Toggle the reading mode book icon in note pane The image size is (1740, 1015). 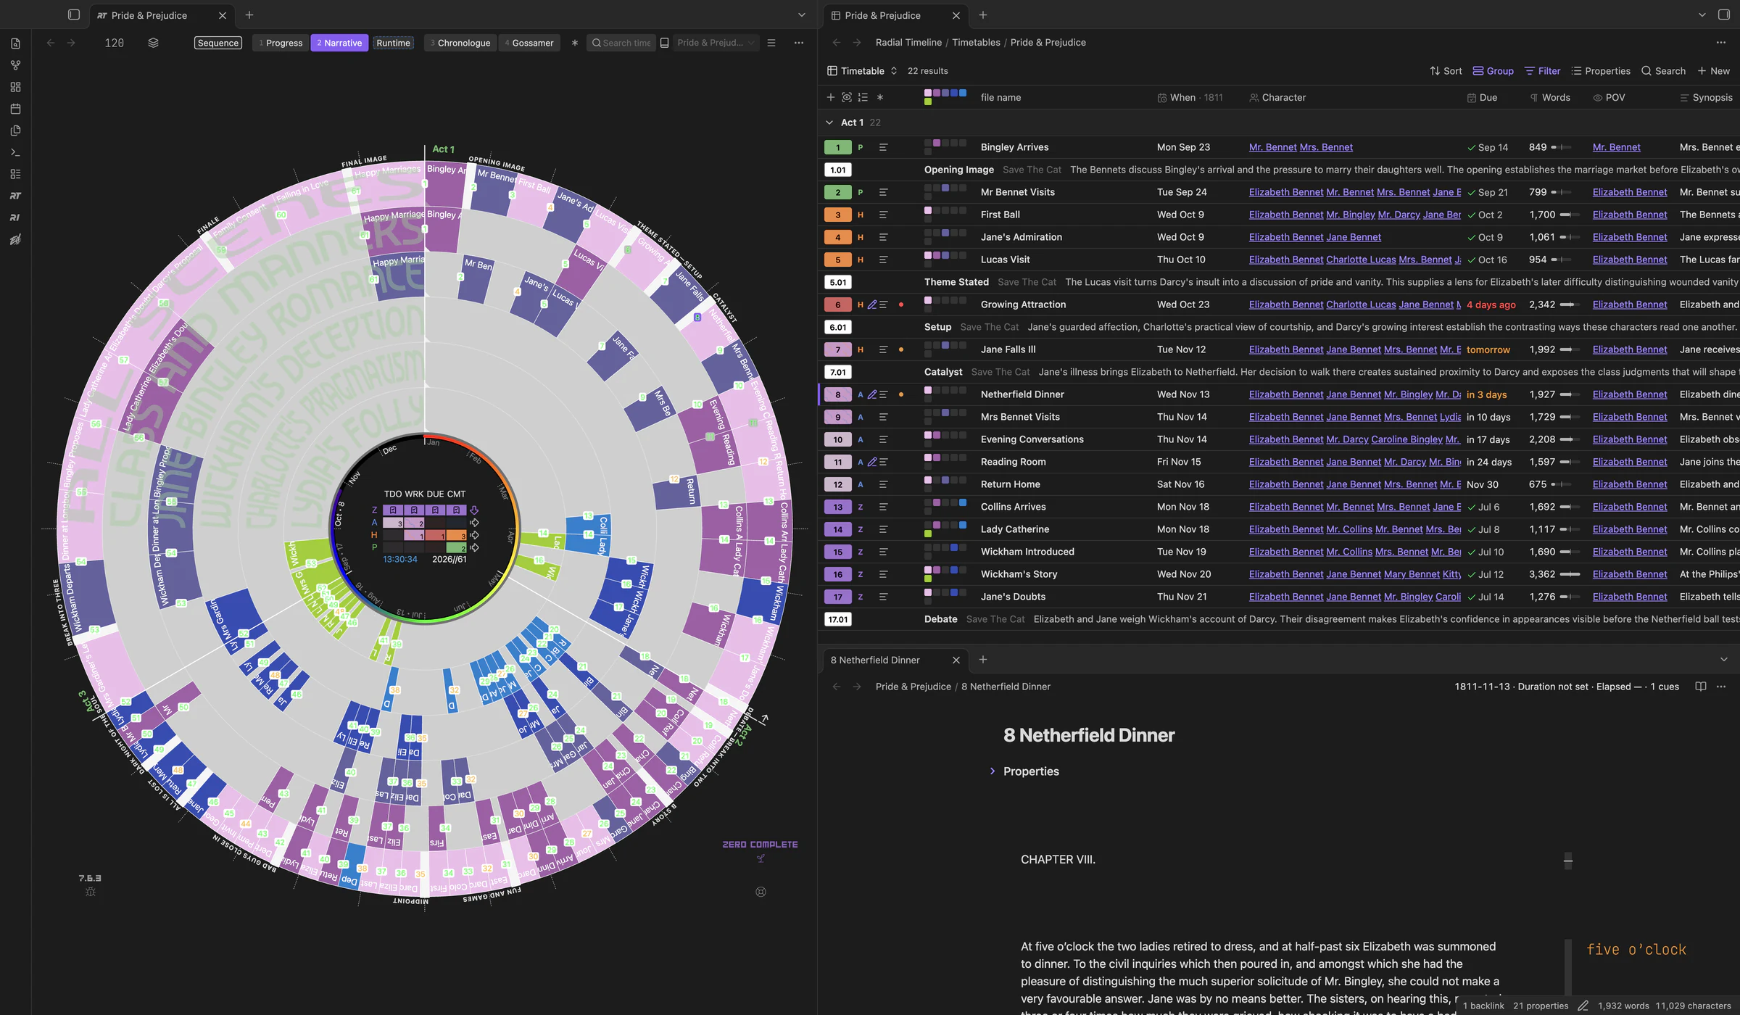[x=1701, y=687]
